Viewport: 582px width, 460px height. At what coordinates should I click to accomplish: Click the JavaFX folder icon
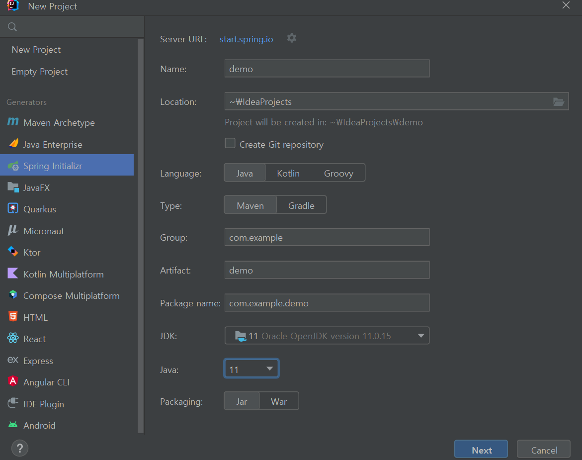(x=13, y=187)
